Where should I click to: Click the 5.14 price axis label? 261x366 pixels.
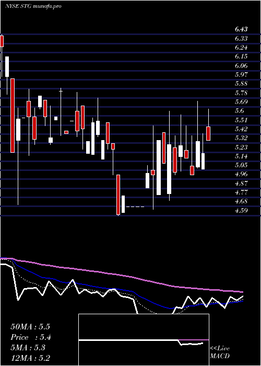(x=241, y=156)
